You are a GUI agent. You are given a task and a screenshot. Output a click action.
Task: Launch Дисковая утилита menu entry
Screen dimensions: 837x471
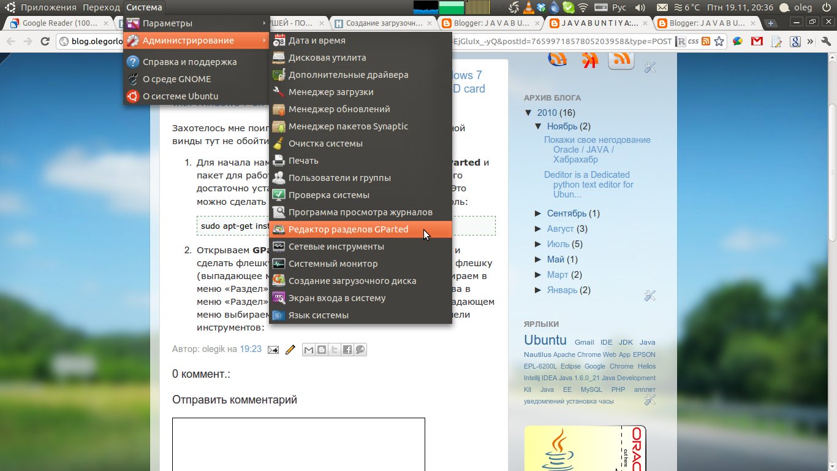tap(360, 58)
